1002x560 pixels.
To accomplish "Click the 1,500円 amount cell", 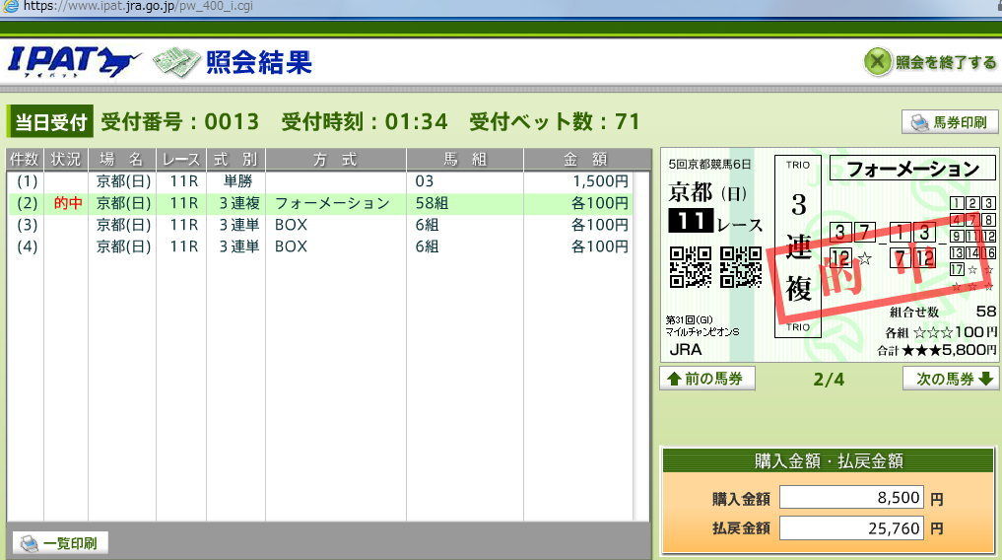I will click(600, 181).
